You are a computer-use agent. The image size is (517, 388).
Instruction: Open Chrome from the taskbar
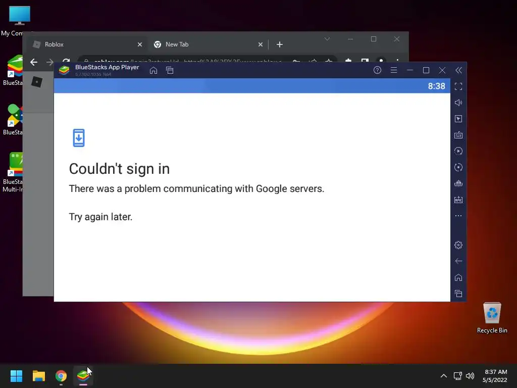[x=61, y=376]
